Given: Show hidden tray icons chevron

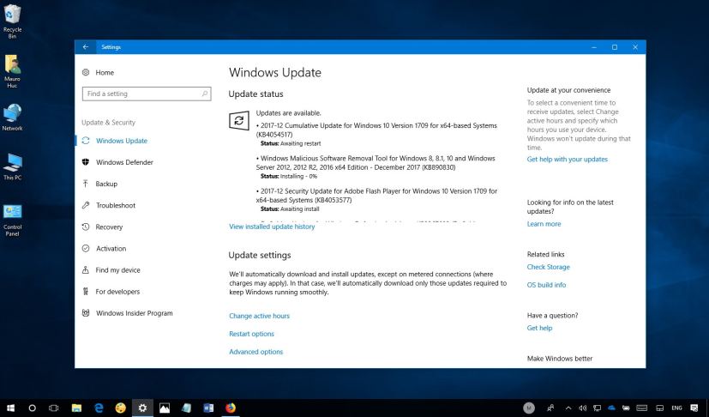Looking at the screenshot, I should (568, 408).
